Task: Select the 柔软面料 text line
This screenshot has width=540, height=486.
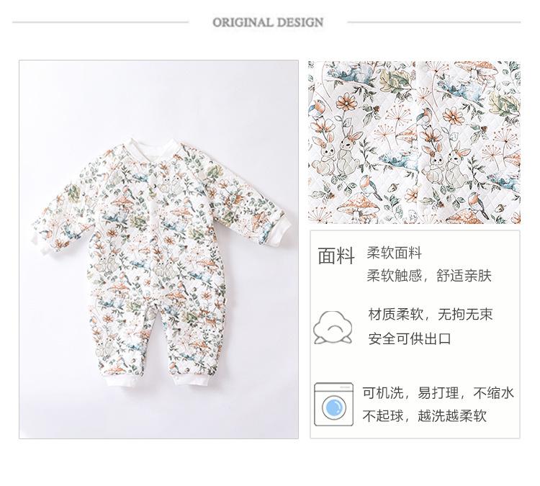Action: [394, 253]
